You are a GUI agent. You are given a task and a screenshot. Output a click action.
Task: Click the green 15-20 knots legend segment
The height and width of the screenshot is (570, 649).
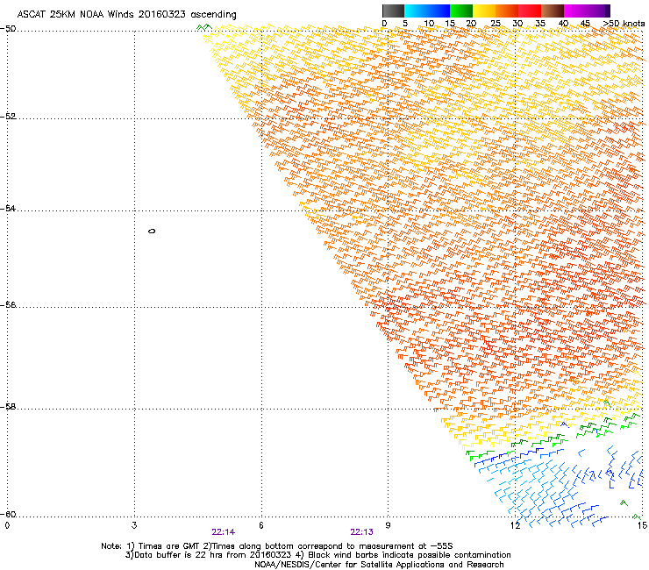(x=461, y=11)
